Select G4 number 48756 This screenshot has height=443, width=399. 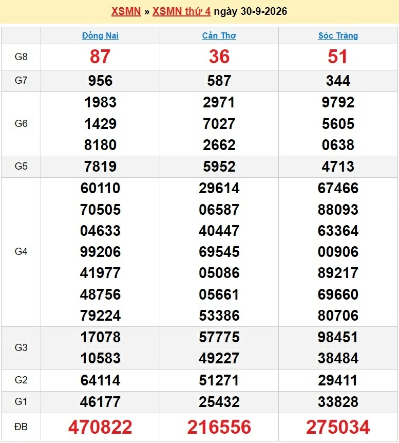pos(100,294)
